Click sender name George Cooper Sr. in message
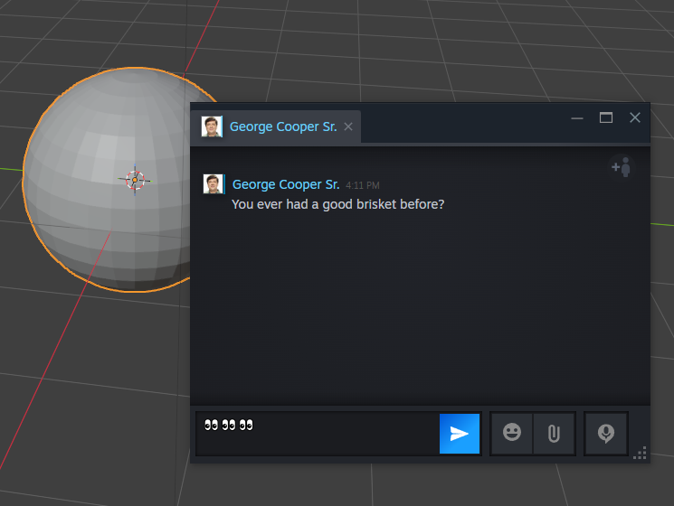Image resolution: width=674 pixels, height=506 pixels. (286, 184)
